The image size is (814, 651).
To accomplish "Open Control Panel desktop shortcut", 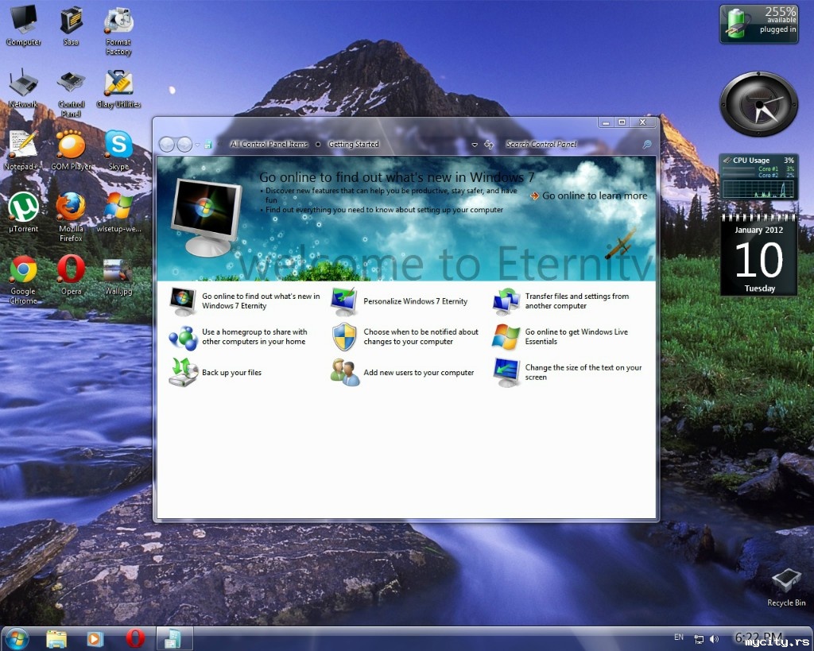I will [71, 92].
